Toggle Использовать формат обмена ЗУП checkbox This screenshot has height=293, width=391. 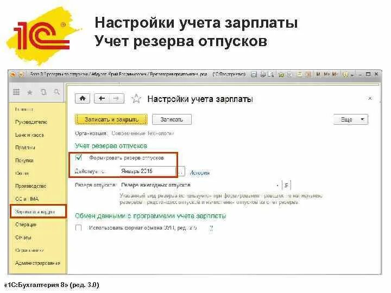coord(79,228)
